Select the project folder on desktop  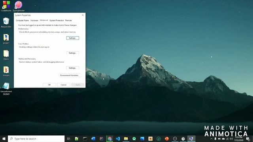[x=6, y=39]
